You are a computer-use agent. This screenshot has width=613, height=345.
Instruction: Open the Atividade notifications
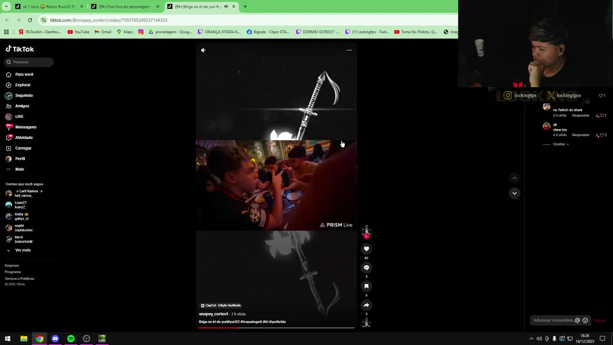click(x=19, y=138)
